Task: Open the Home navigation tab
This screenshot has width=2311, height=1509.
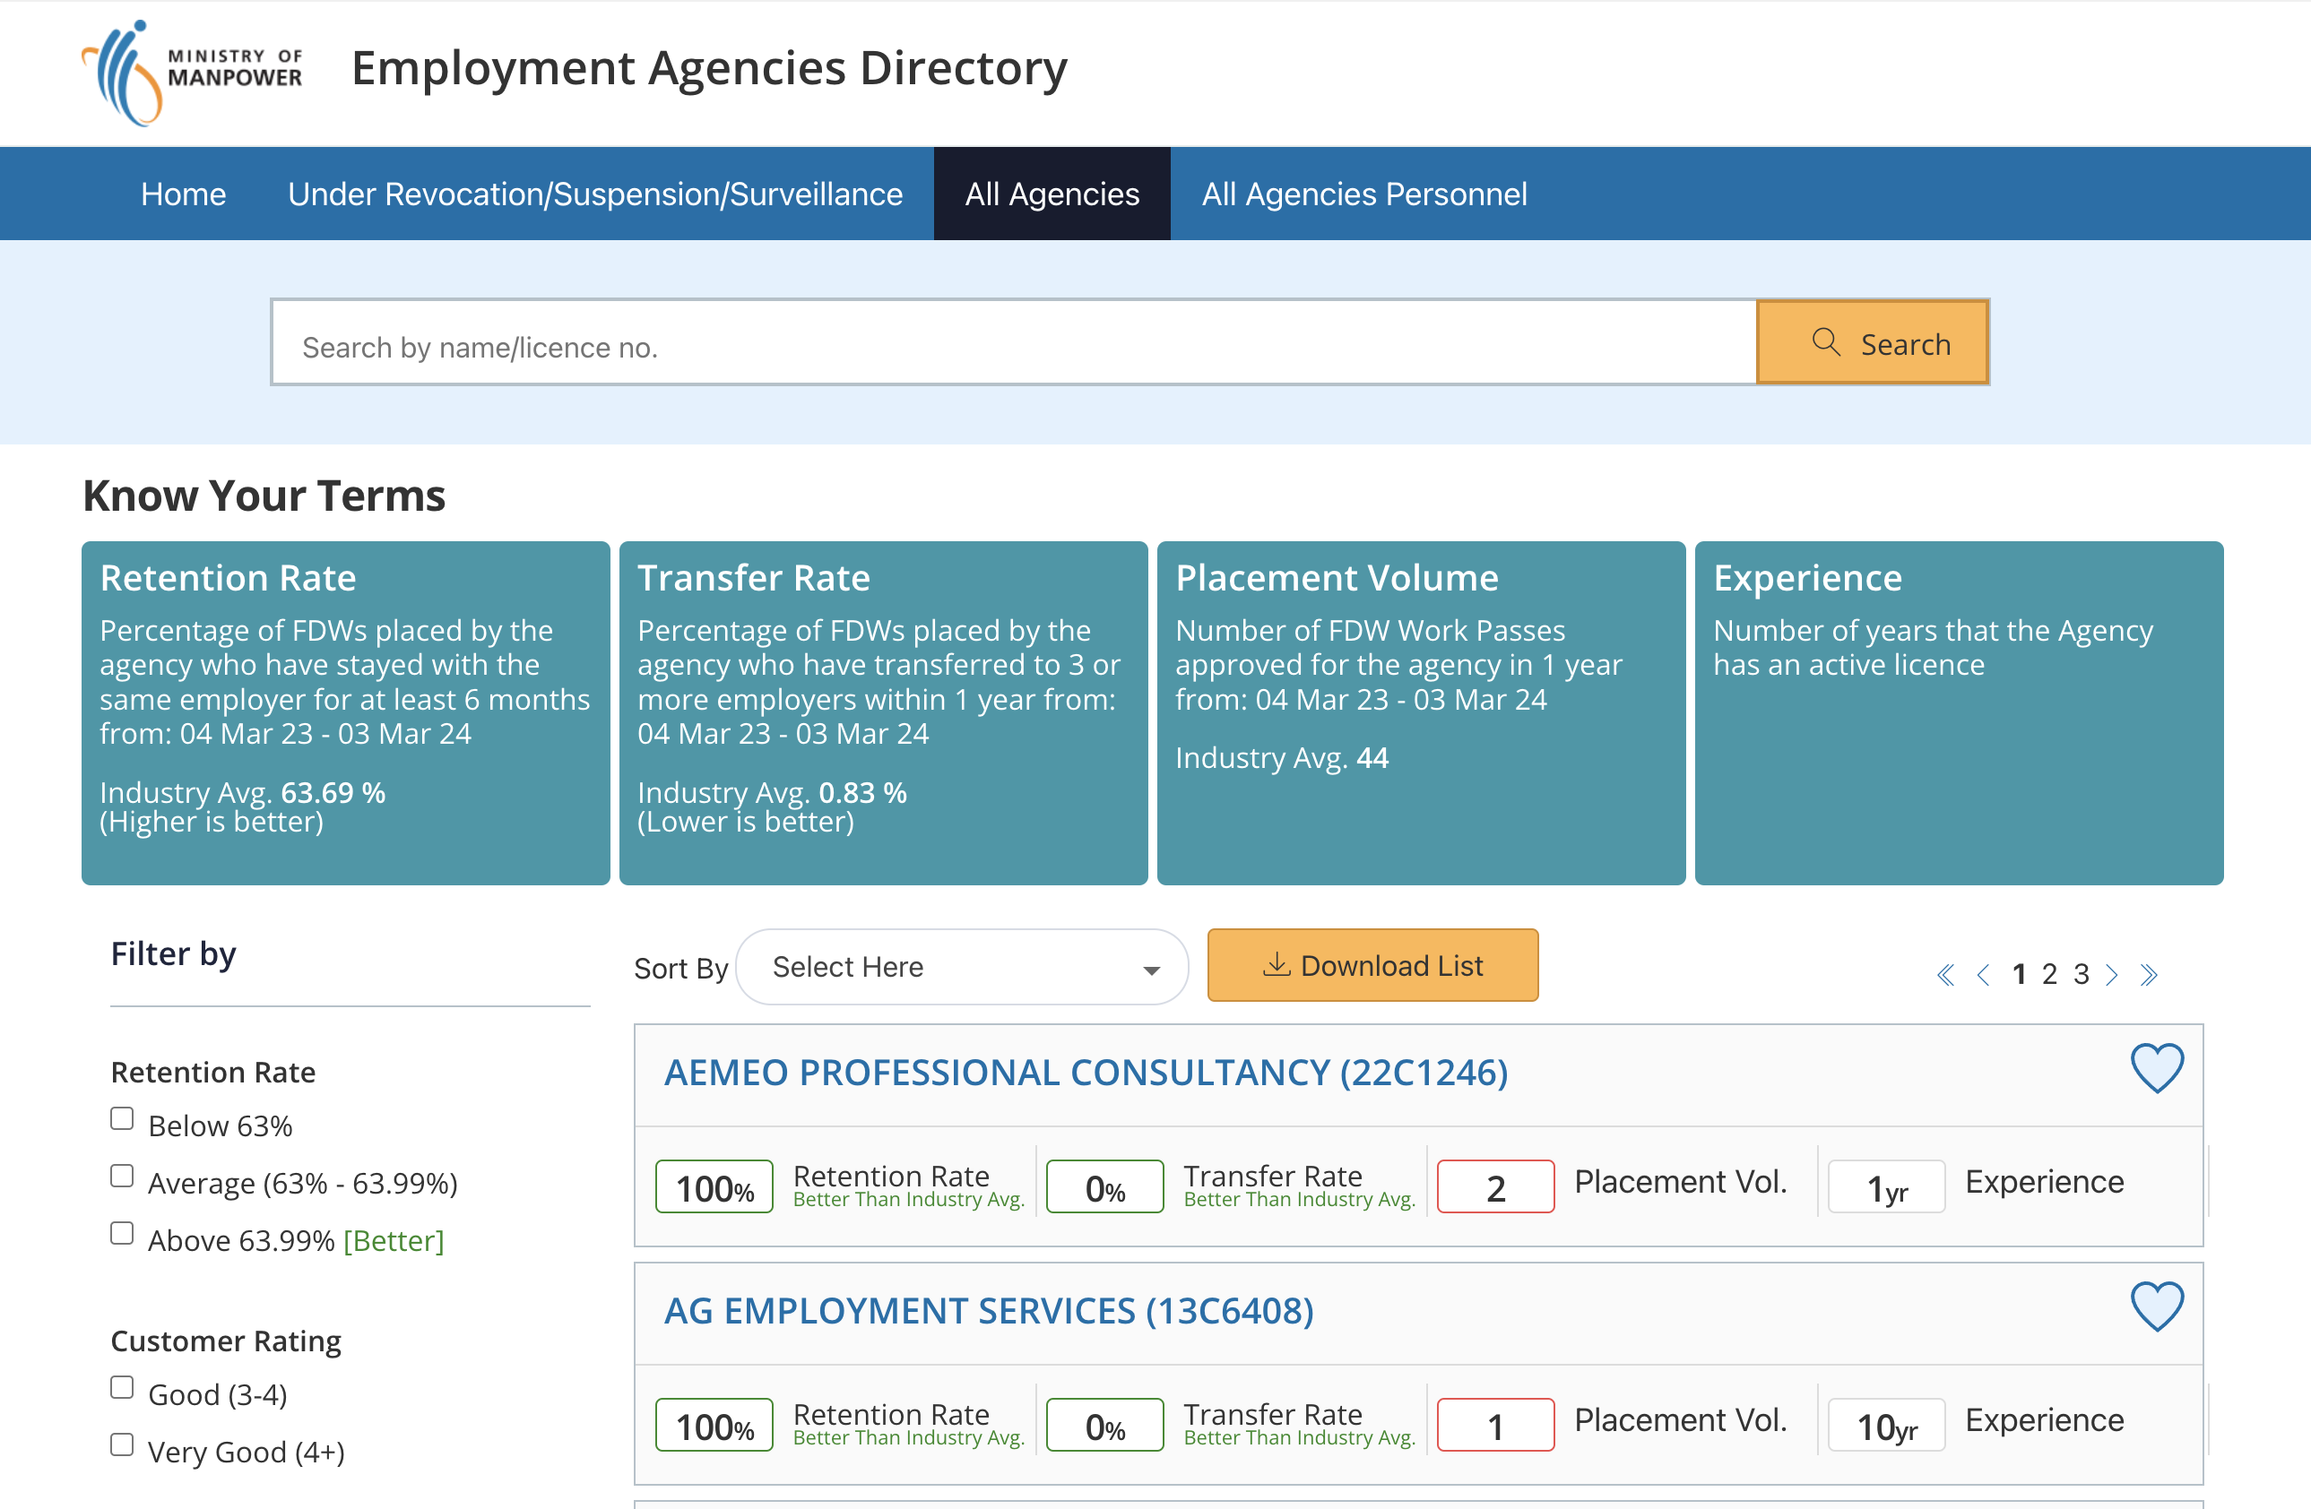Action: pos(184,194)
